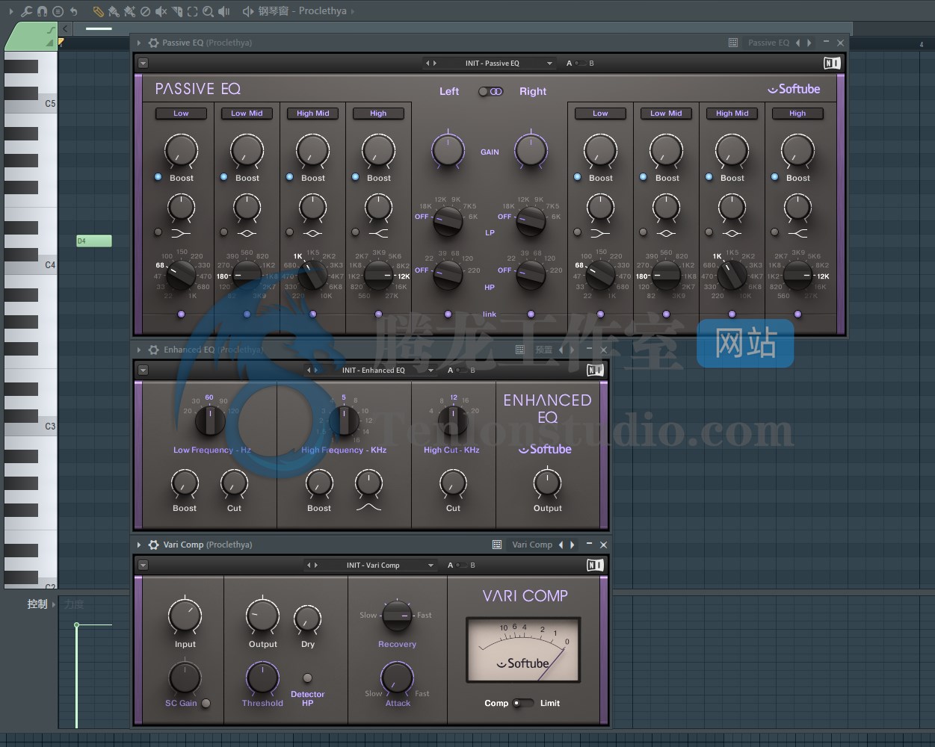Select the mute tool speaker-x icon
This screenshot has width=935, height=747.
coord(161,11)
